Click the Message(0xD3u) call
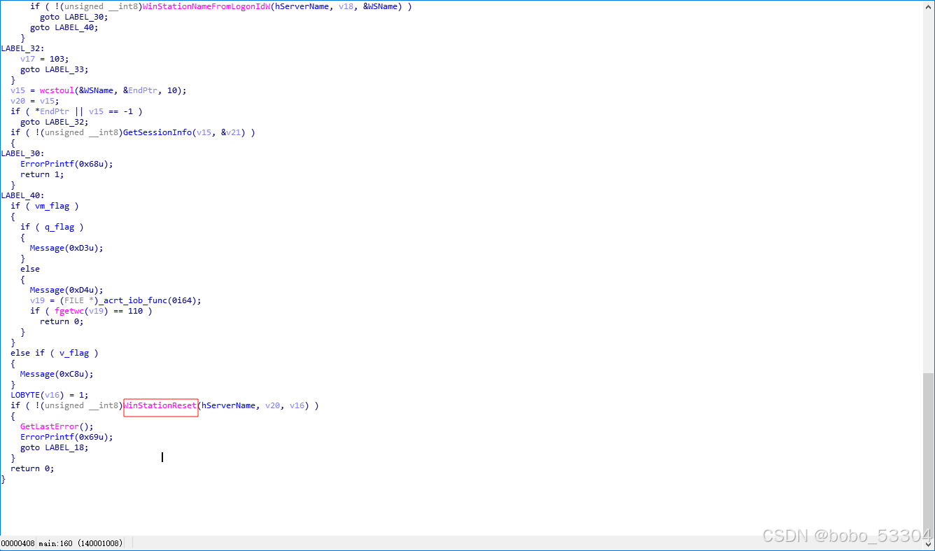This screenshot has height=551, width=935. 66,248
